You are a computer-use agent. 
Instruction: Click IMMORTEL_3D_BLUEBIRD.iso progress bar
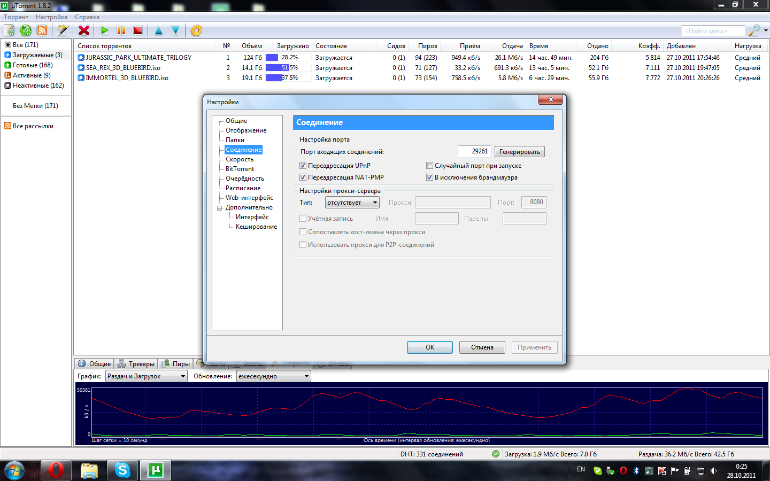(x=289, y=78)
